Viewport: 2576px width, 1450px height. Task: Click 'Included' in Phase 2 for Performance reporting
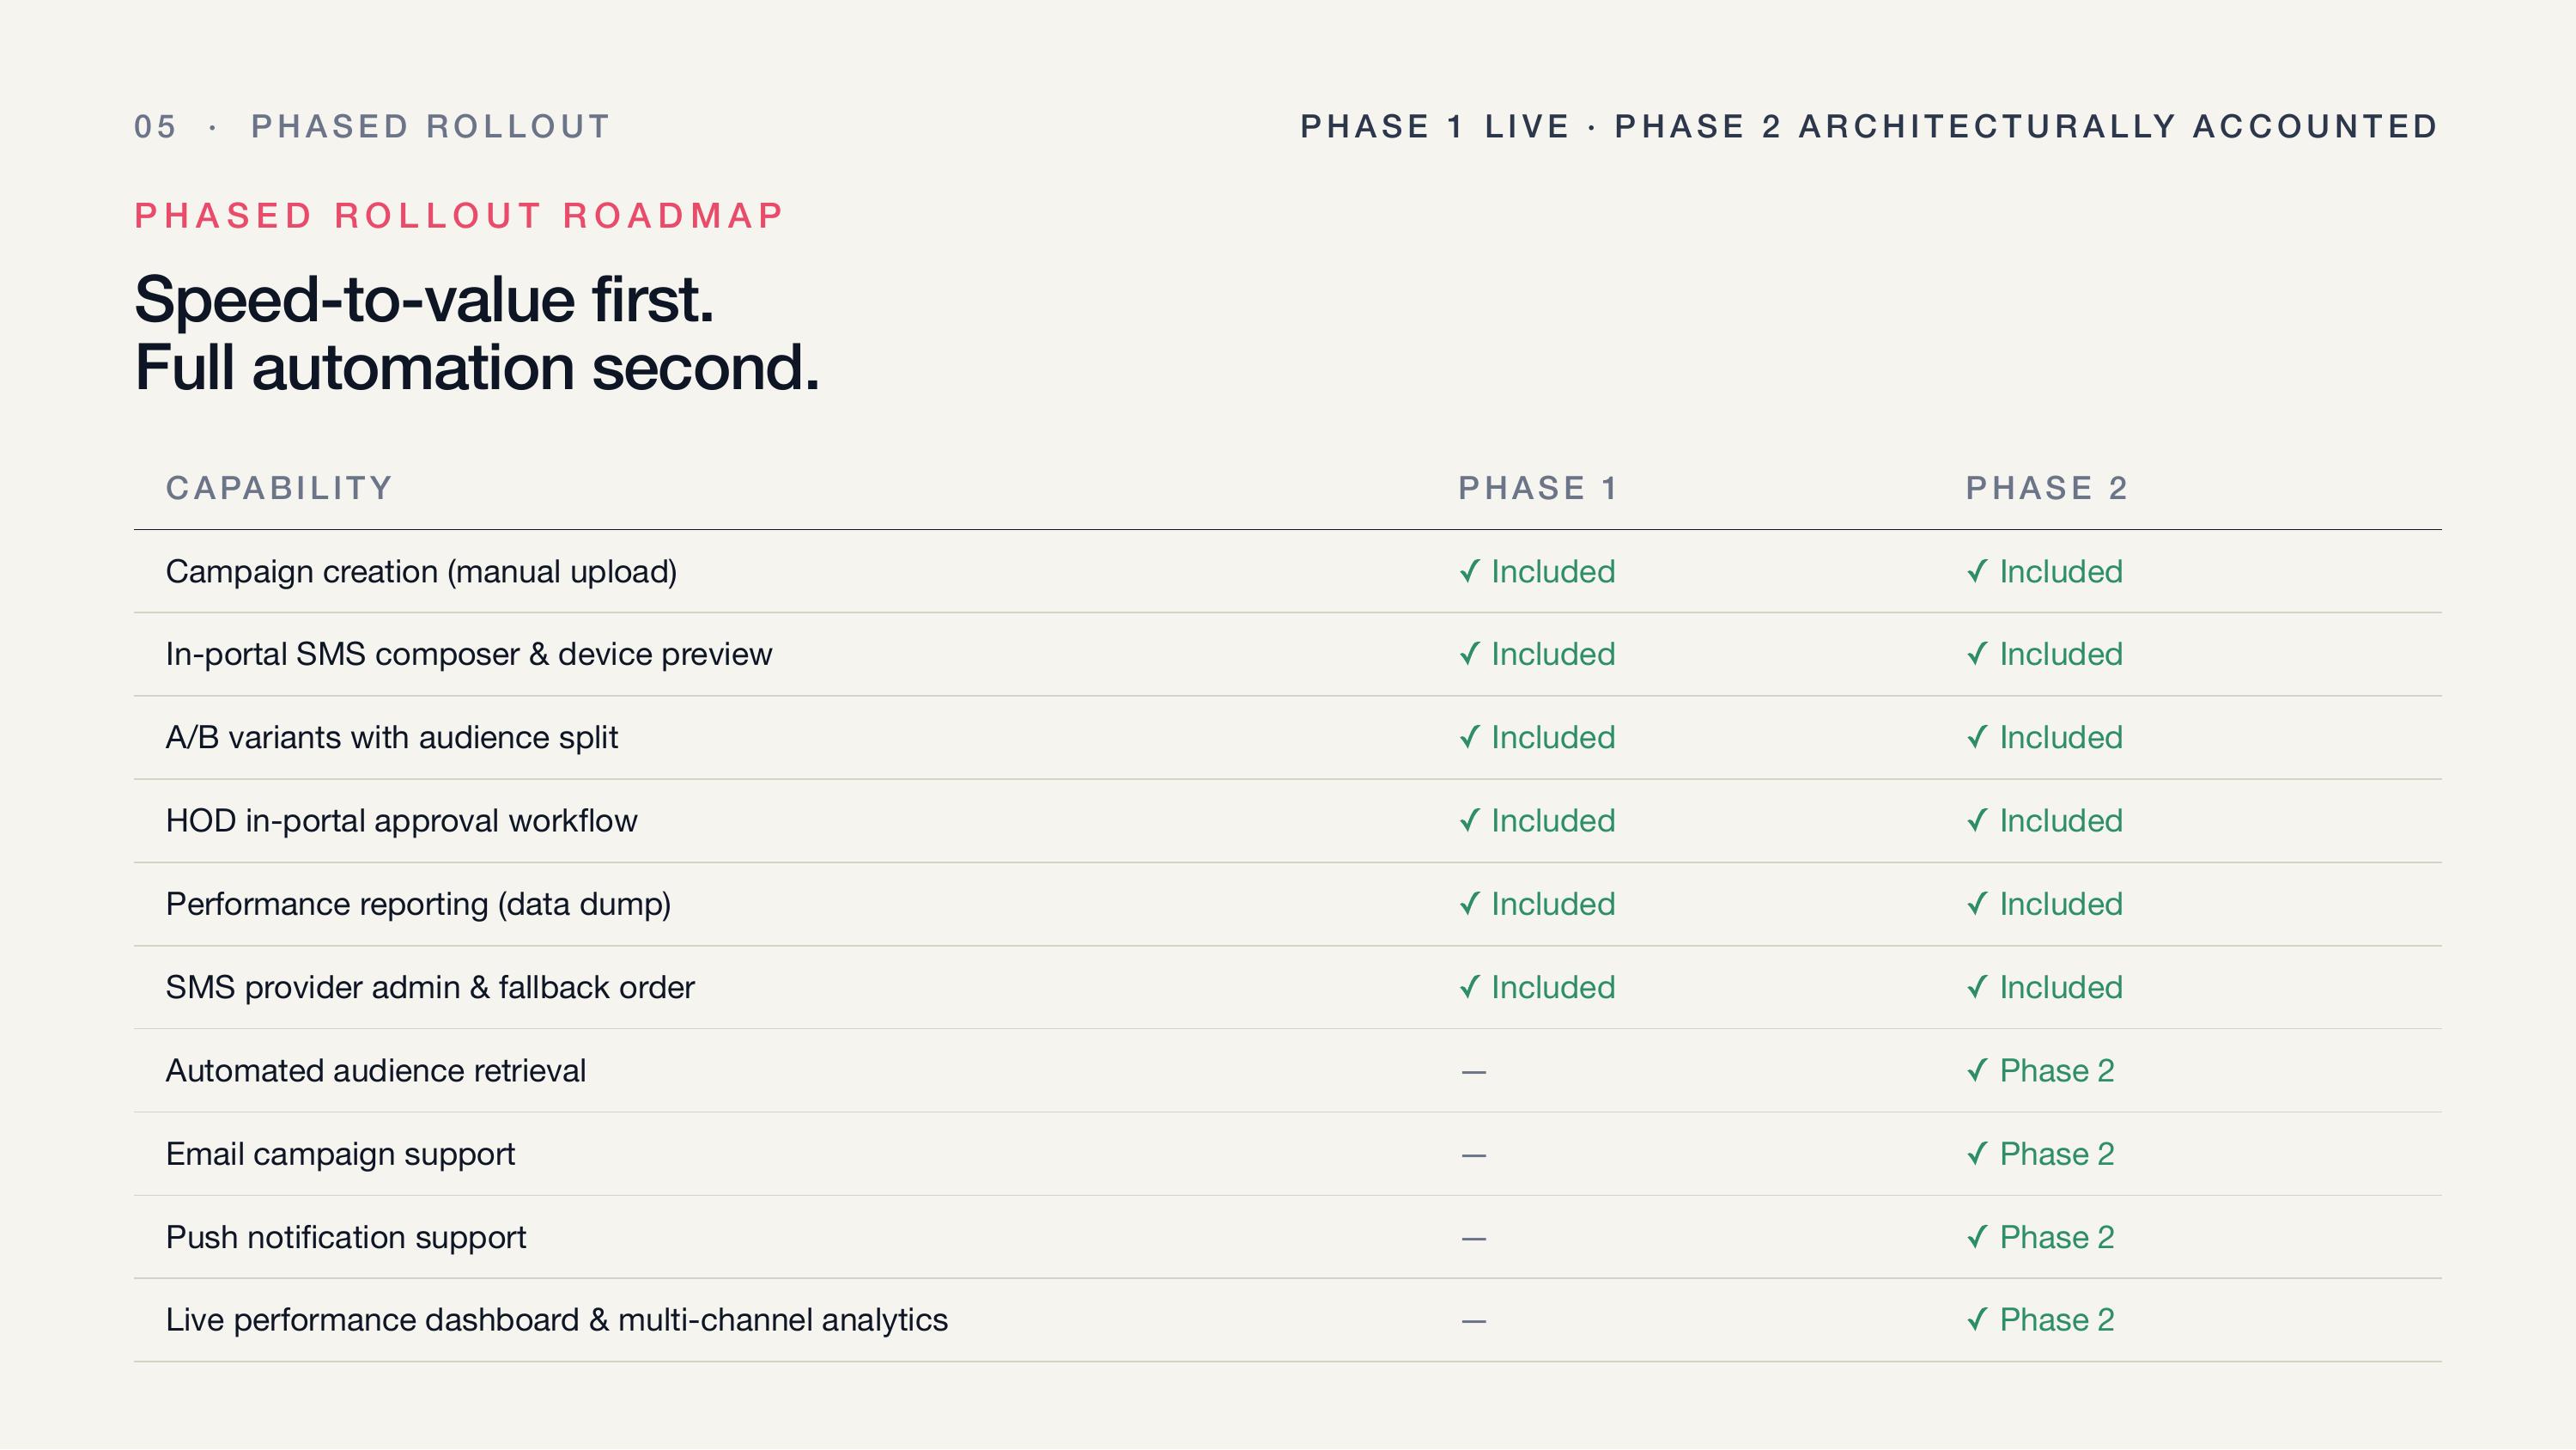[2061, 905]
